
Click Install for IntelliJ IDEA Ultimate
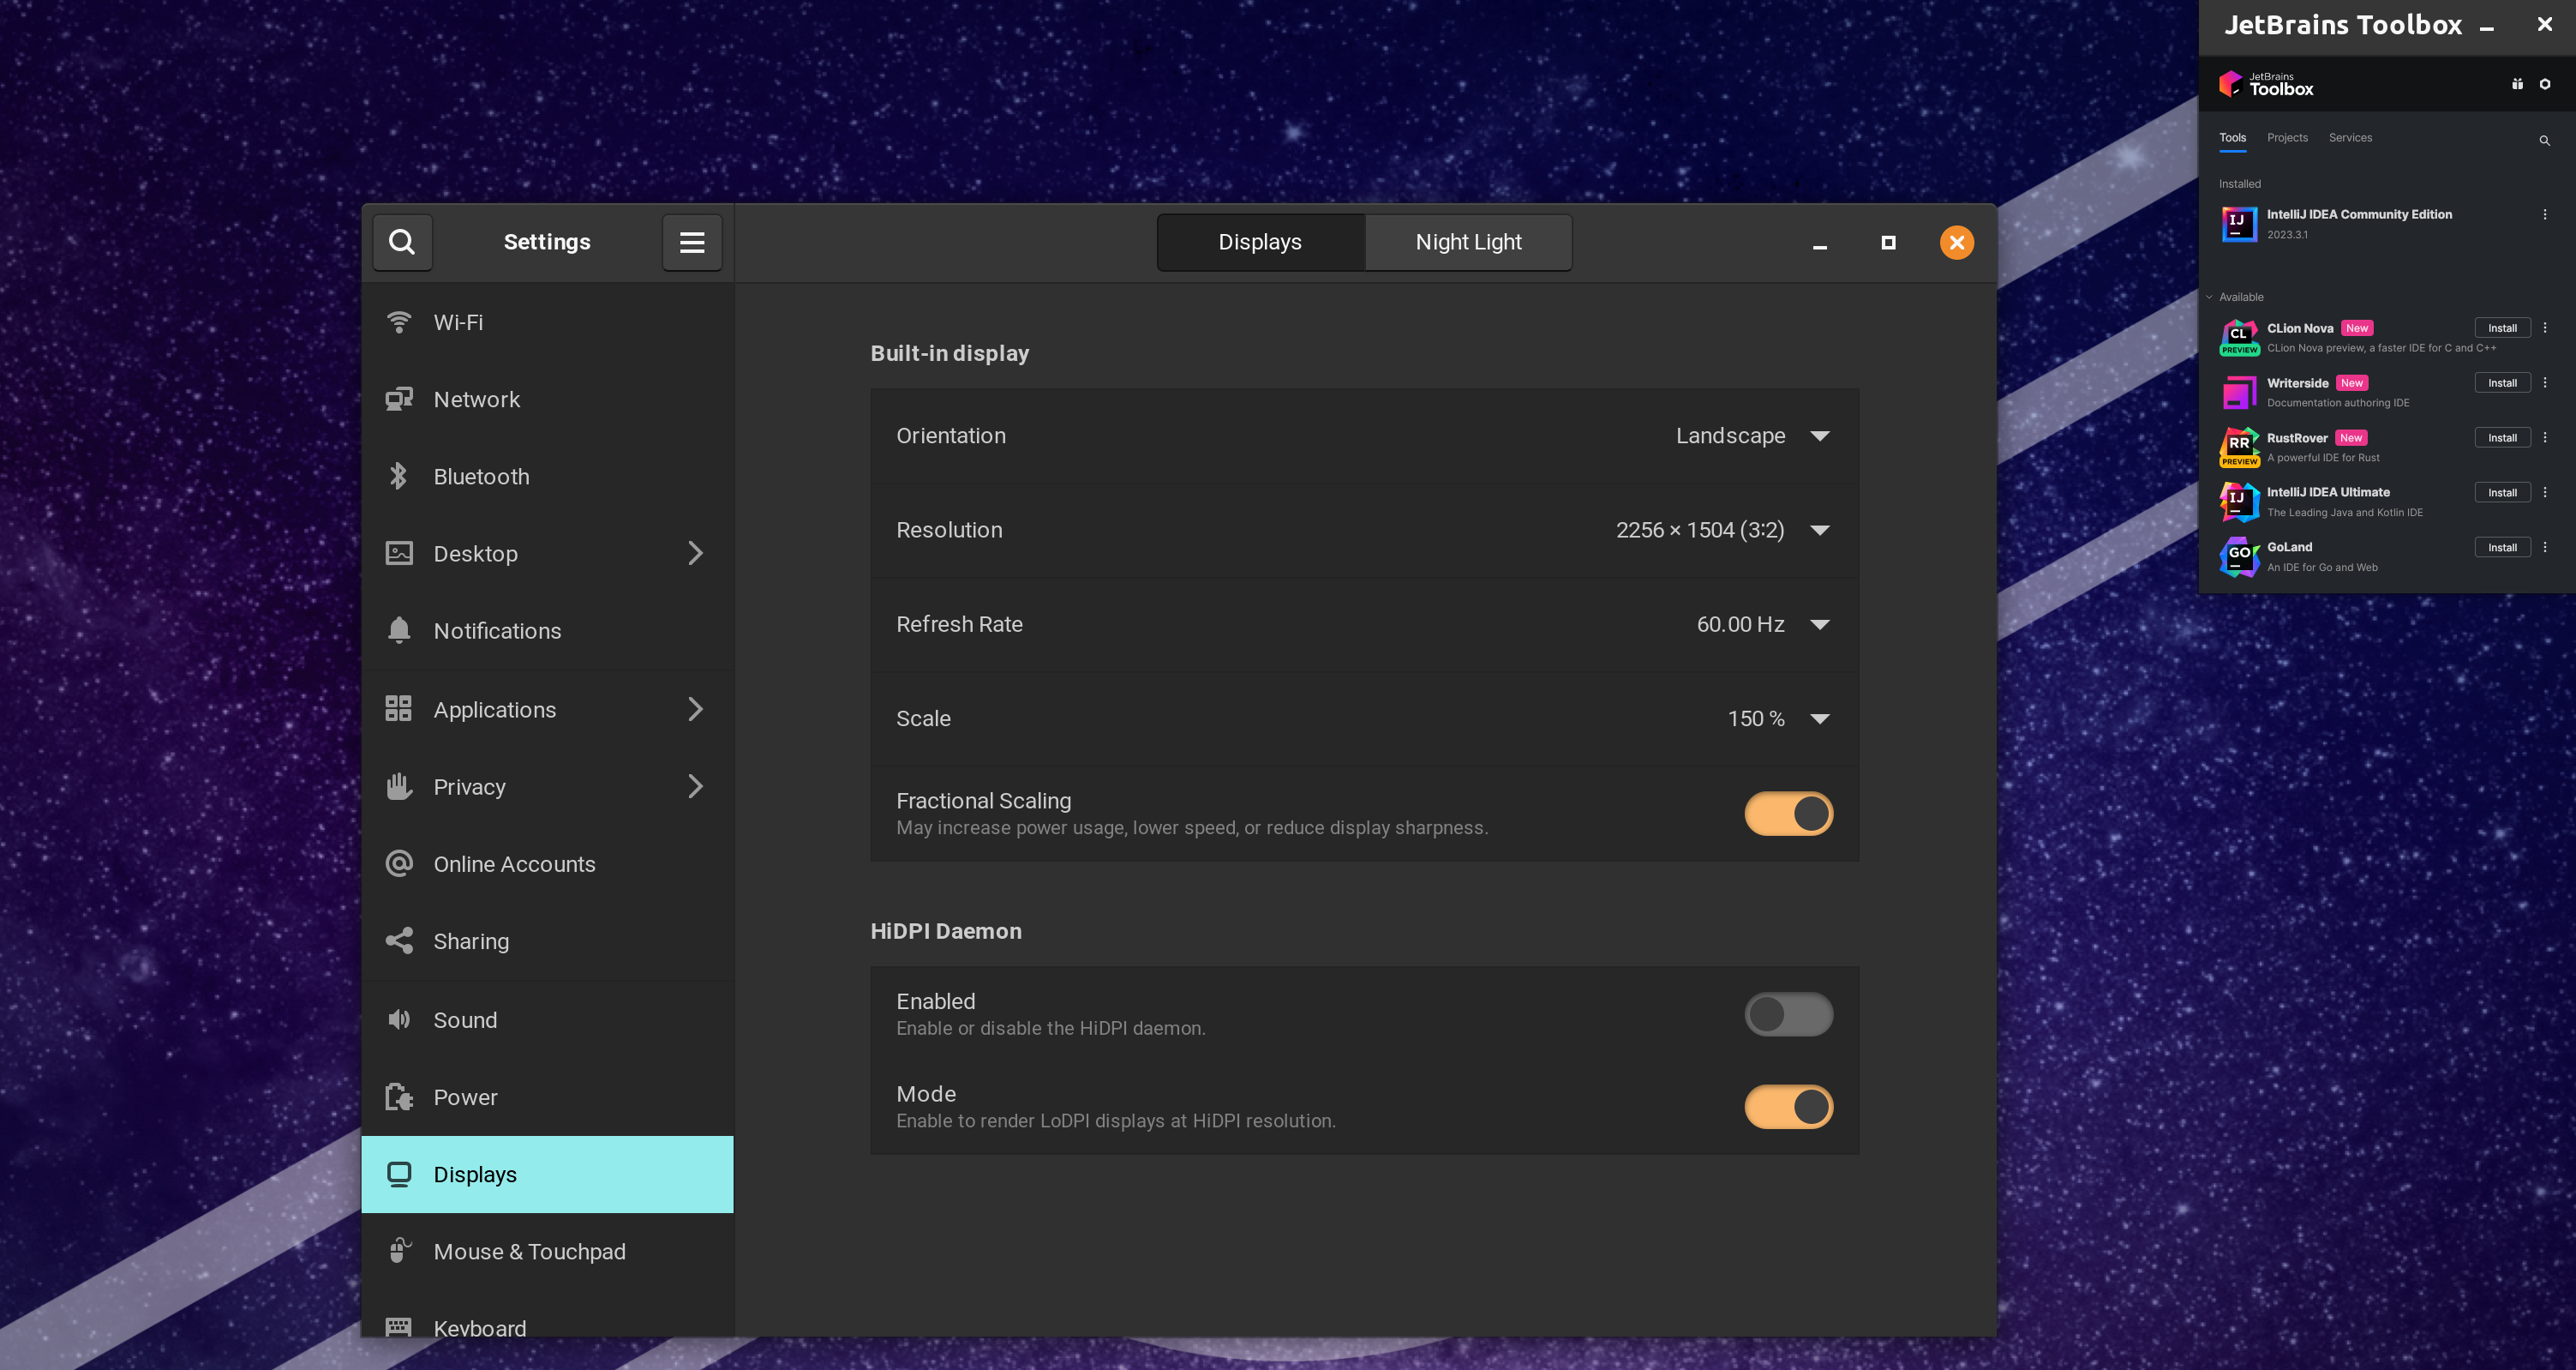[x=2502, y=492]
